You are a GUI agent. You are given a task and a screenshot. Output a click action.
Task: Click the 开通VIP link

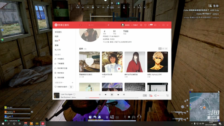[135, 25]
